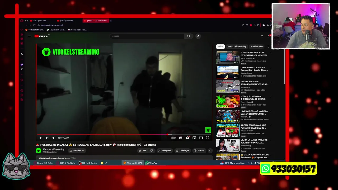Open options menu for Cuatro Y Medio video
This screenshot has height=190, width=338.
271,68
